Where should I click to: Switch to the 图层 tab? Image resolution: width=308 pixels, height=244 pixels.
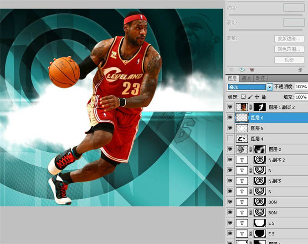coord(232,79)
